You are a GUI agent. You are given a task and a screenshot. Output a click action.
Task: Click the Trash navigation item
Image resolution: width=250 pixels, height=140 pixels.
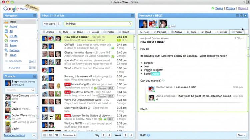coord(13,55)
